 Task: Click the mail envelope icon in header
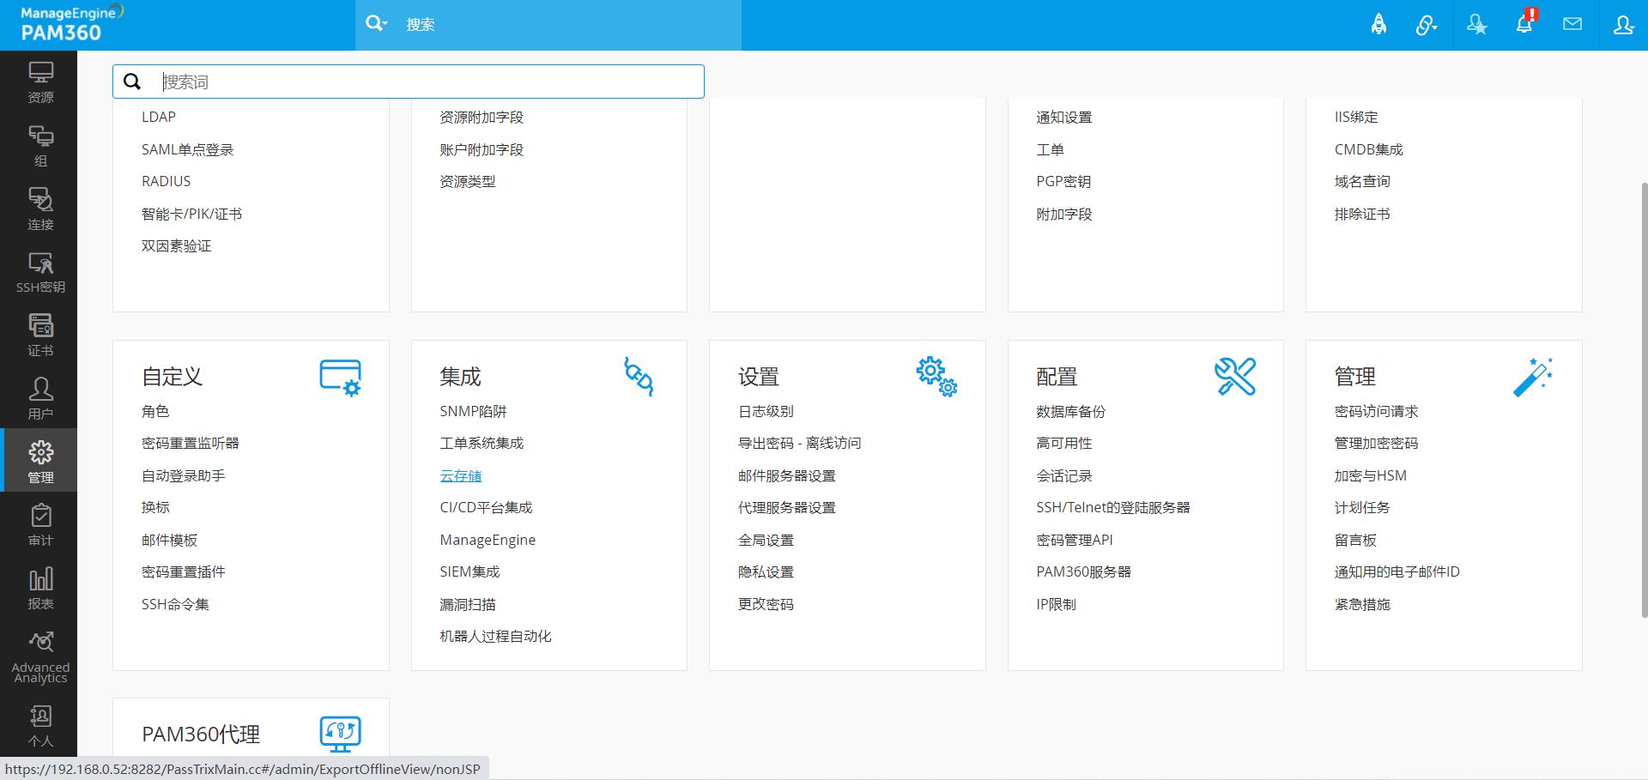click(1572, 24)
